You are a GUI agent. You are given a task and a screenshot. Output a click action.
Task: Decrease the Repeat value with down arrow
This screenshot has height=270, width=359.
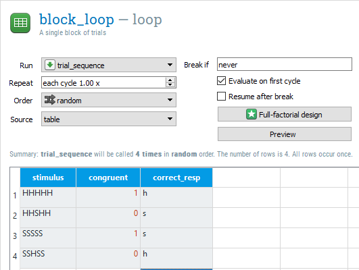point(170,85)
